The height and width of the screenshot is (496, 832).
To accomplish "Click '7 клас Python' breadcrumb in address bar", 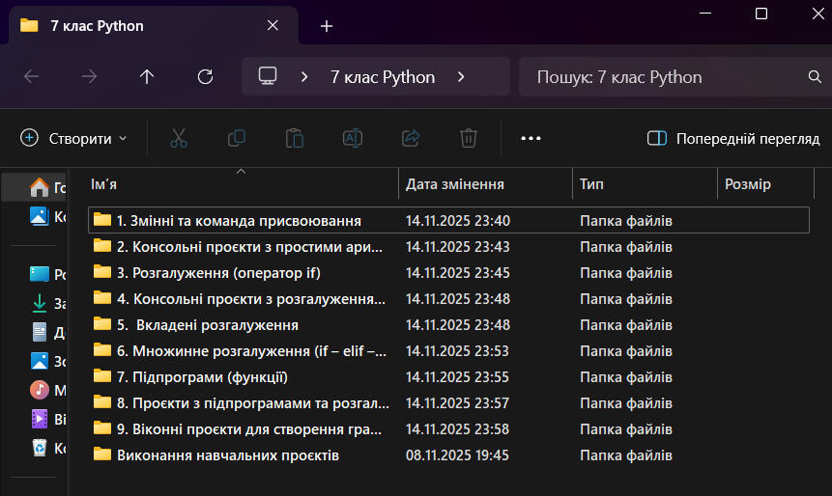I will 382,77.
